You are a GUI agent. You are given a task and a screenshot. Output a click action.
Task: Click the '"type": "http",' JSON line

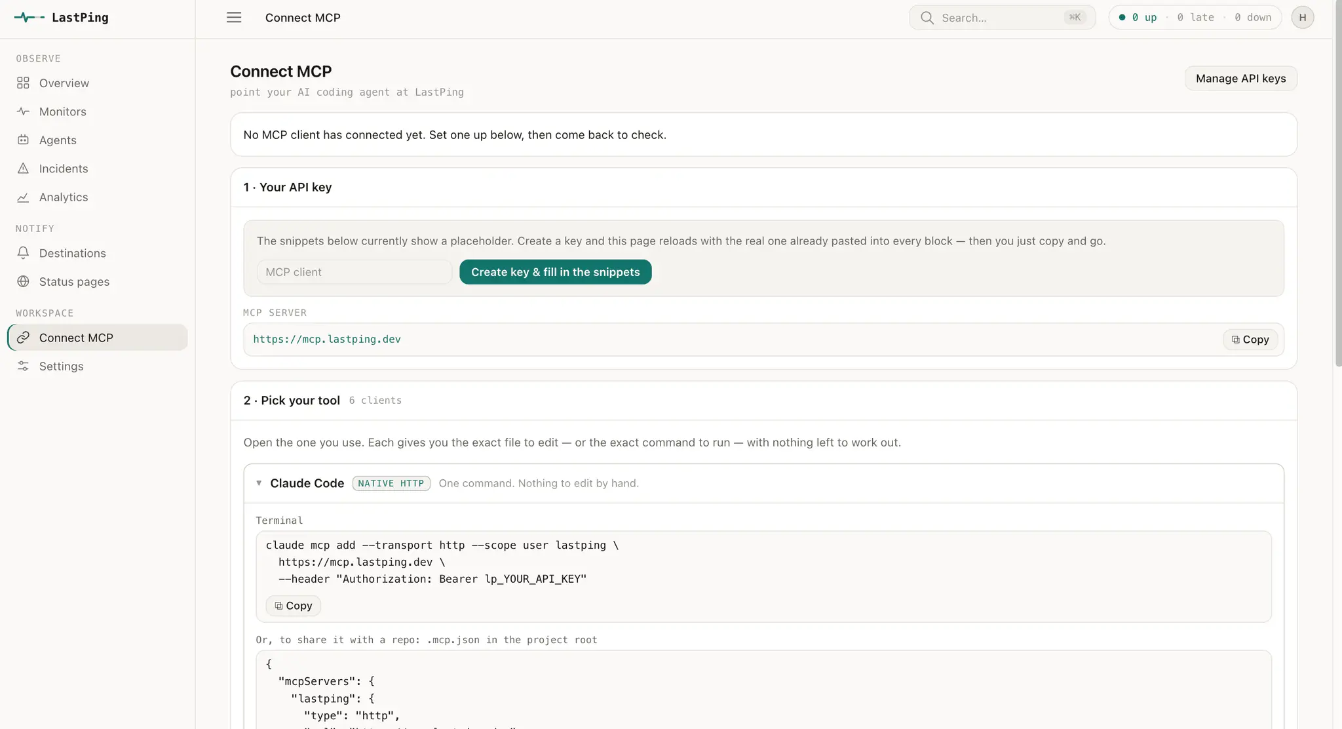point(352,716)
